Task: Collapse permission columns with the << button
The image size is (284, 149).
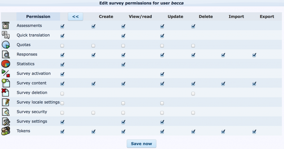Action: [x=75, y=17]
